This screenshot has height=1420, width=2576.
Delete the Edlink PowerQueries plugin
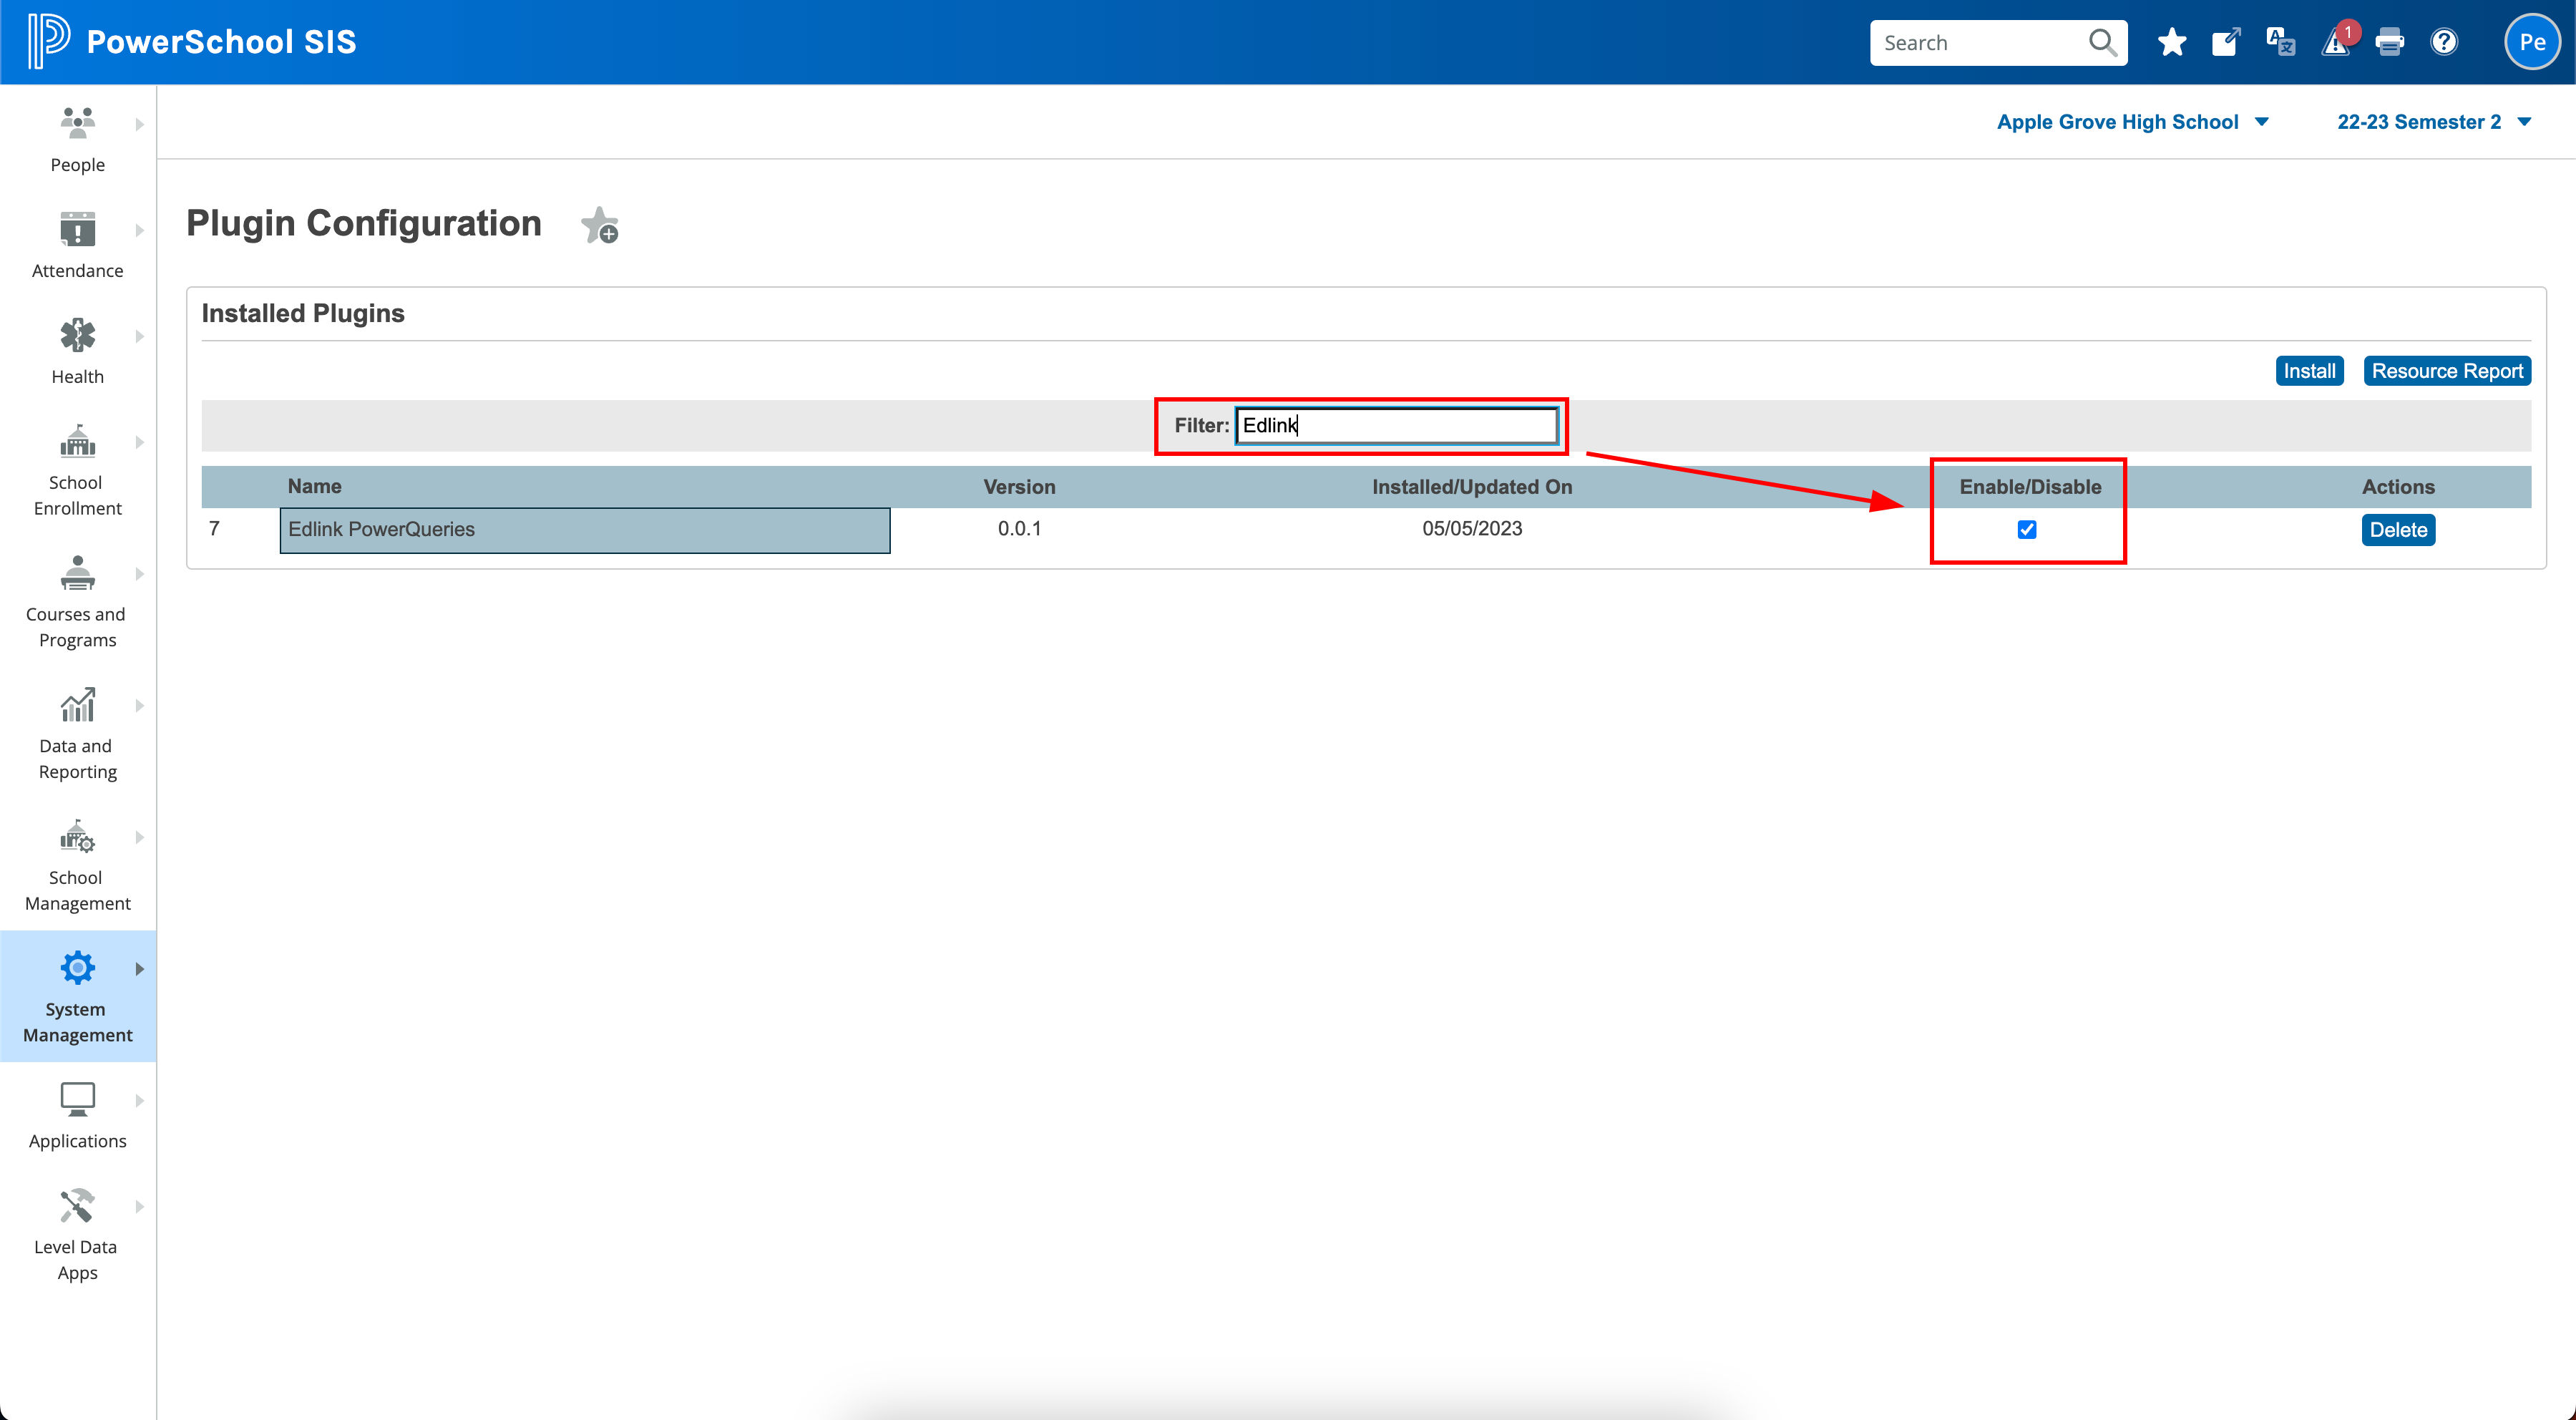point(2398,530)
